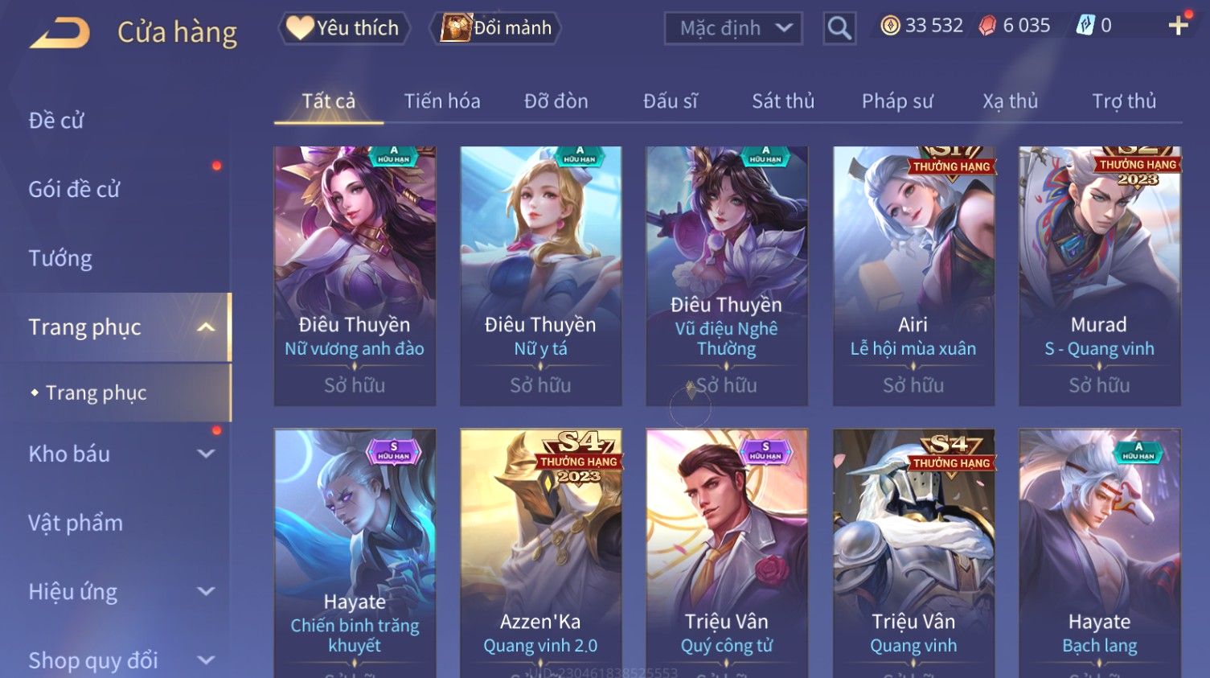Open the Yêu thích heart favorites

pyautogui.click(x=344, y=28)
